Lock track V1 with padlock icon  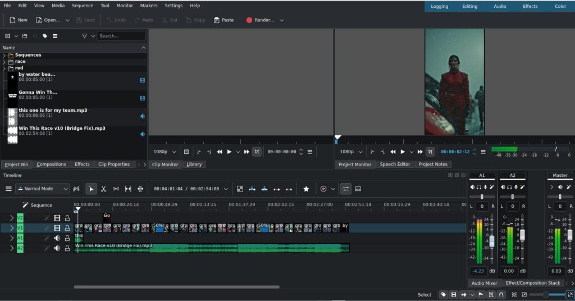(67, 228)
